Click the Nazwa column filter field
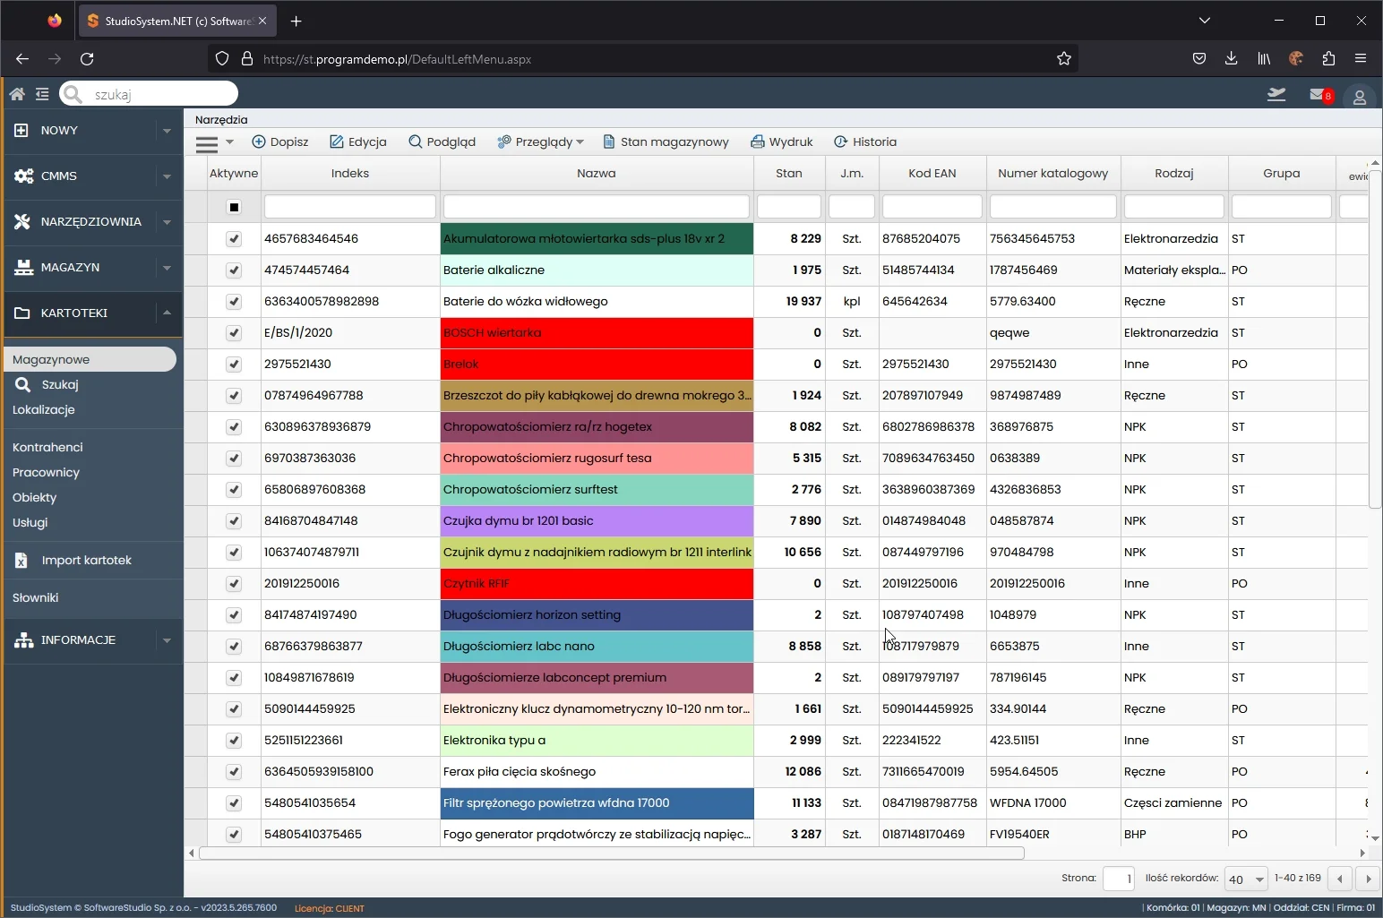The height and width of the screenshot is (918, 1383). coord(597,207)
